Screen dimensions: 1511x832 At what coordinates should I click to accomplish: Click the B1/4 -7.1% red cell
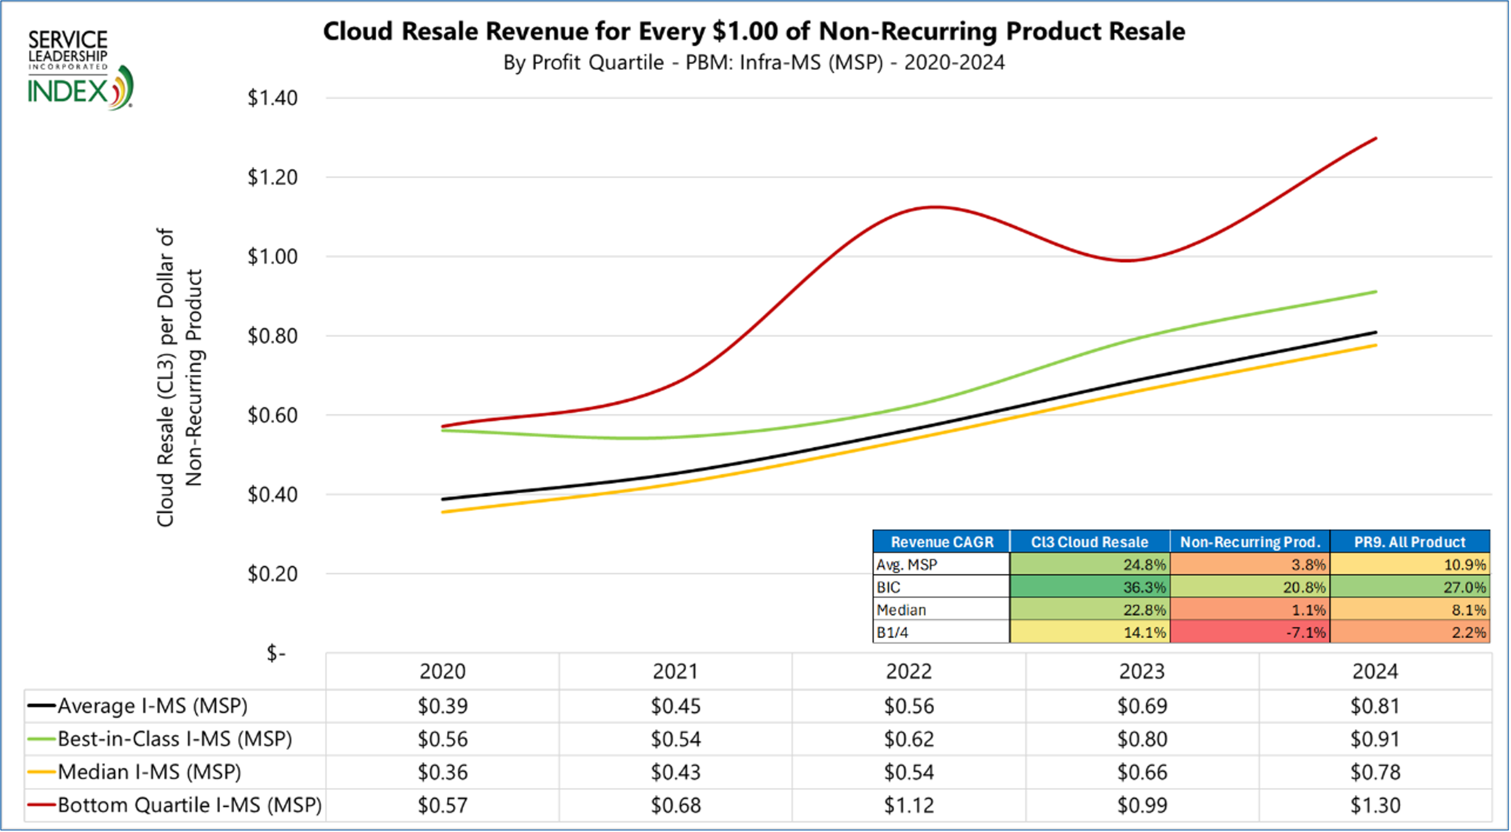pos(1250,632)
